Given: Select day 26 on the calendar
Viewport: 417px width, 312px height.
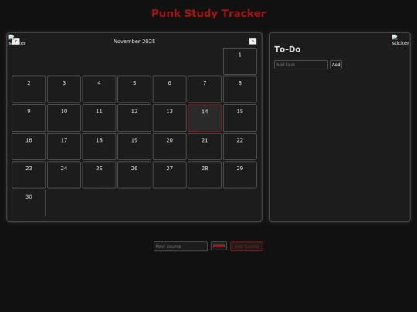Looking at the screenshot, I should 134,175.
